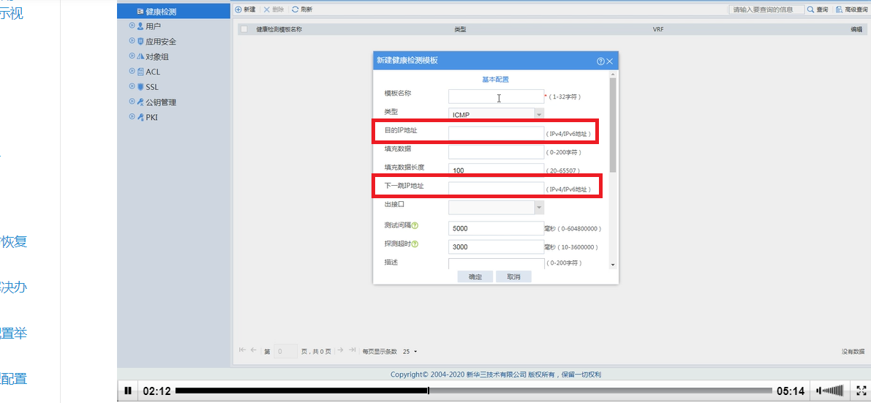The height and width of the screenshot is (403, 871).
Task: Go to first page arrow
Action: tap(242, 350)
